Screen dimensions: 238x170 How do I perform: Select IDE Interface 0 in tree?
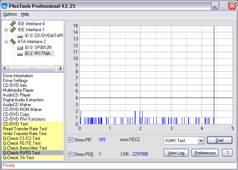[x=31, y=24]
